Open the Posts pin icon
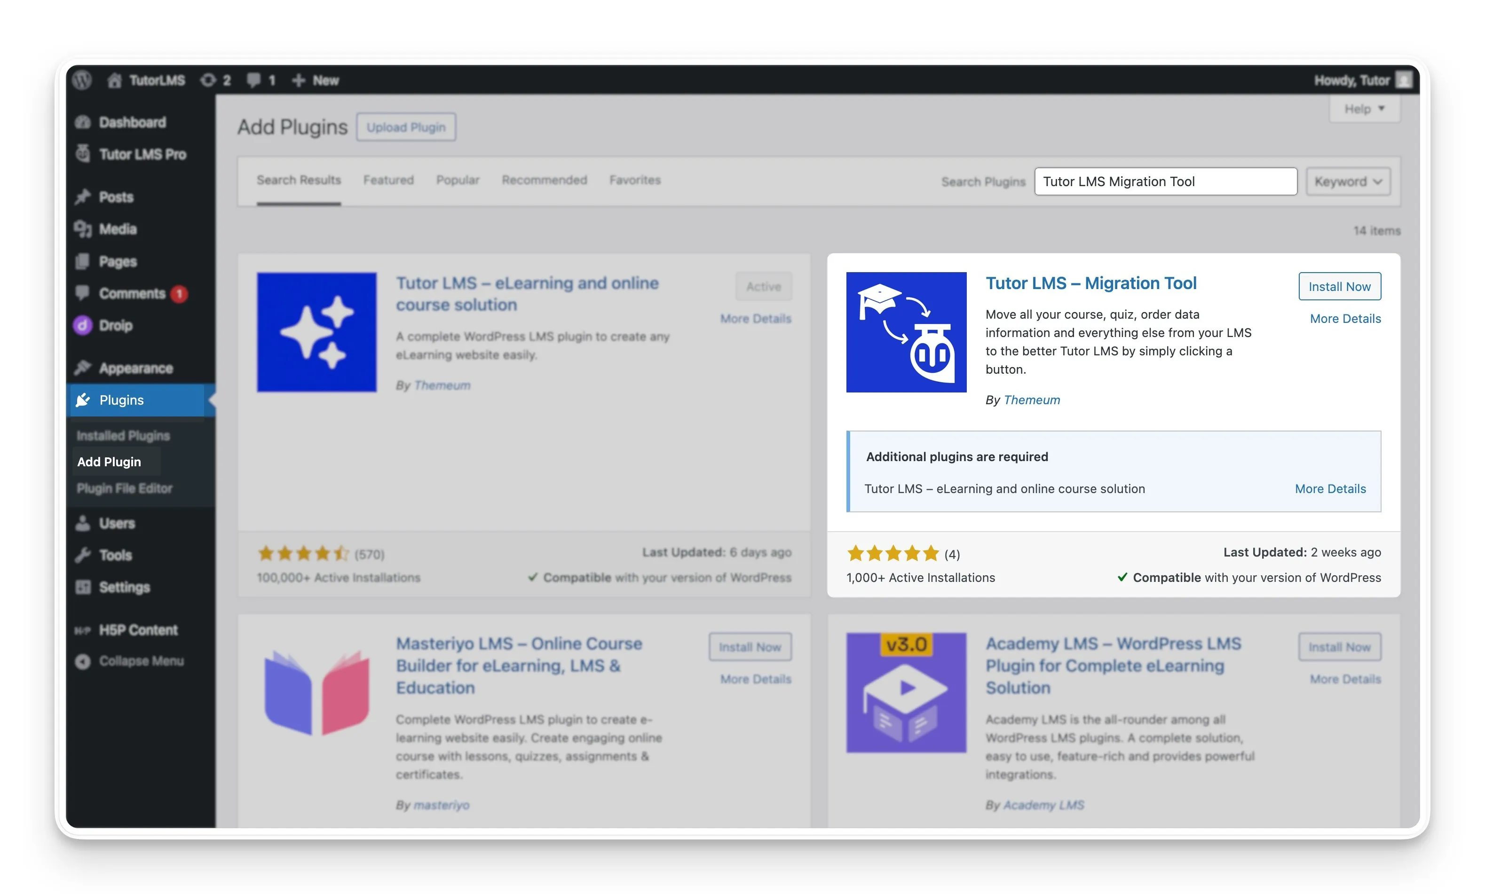Viewport: 1485px width, 894px height. [x=83, y=197]
